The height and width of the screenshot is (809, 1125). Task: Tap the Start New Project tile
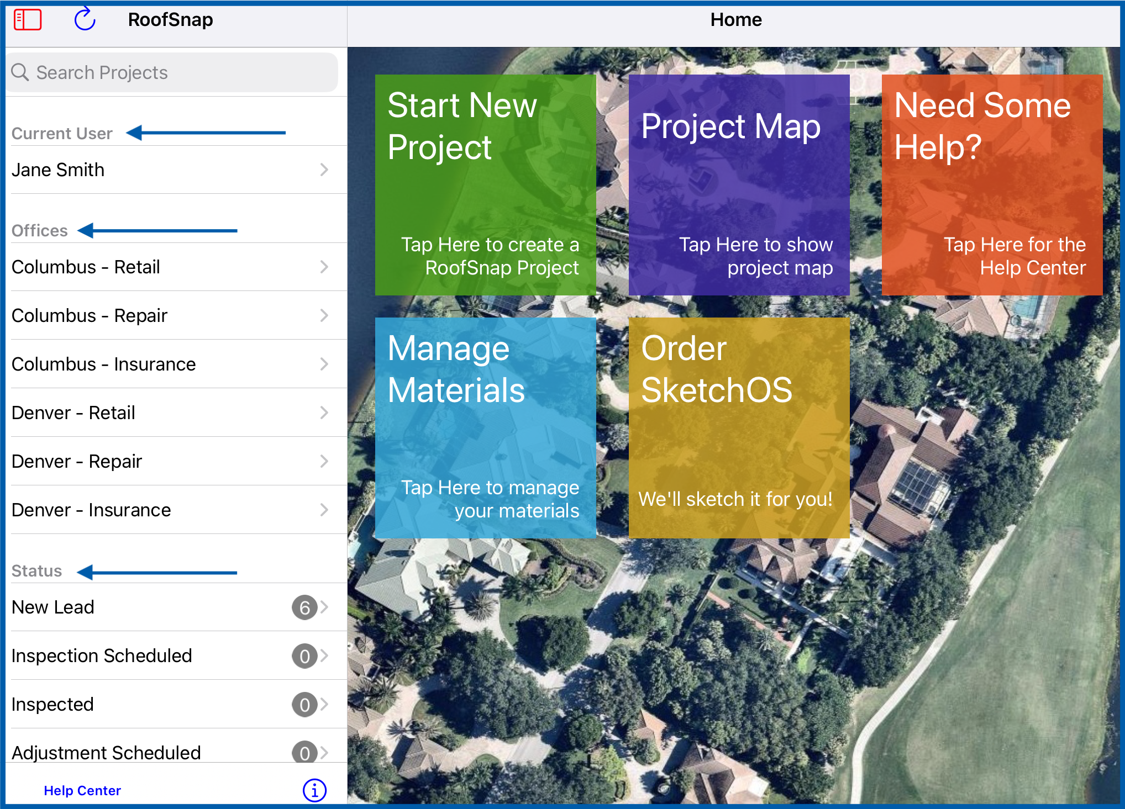click(486, 185)
